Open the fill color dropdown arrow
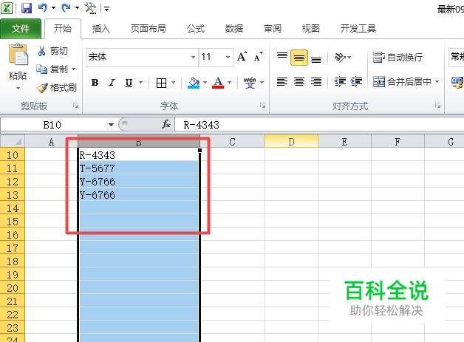The image size is (464, 342). pyautogui.click(x=205, y=83)
